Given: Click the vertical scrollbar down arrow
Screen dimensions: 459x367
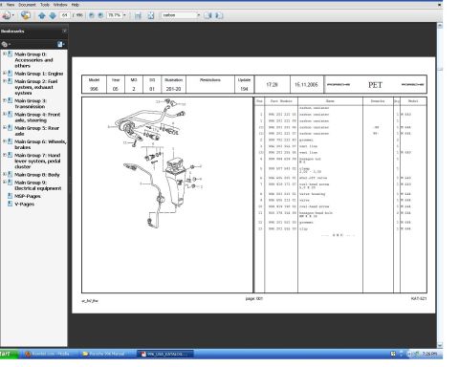Looking at the screenshot, I should [x=440, y=345].
